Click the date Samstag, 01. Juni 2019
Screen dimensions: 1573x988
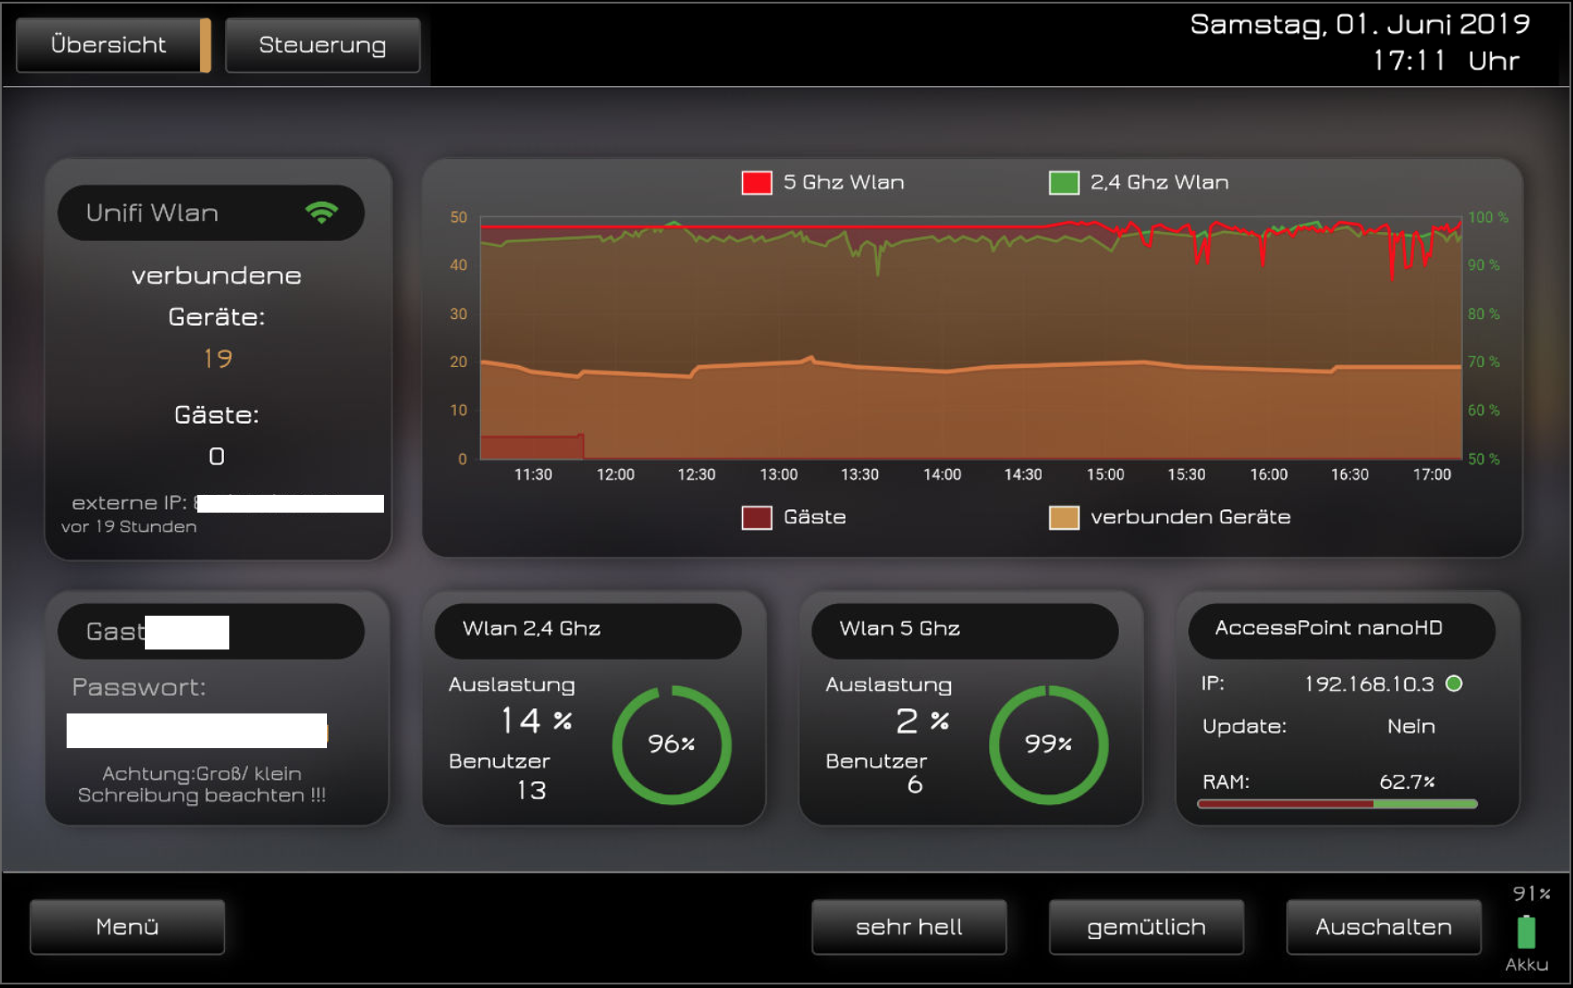(x=1360, y=24)
